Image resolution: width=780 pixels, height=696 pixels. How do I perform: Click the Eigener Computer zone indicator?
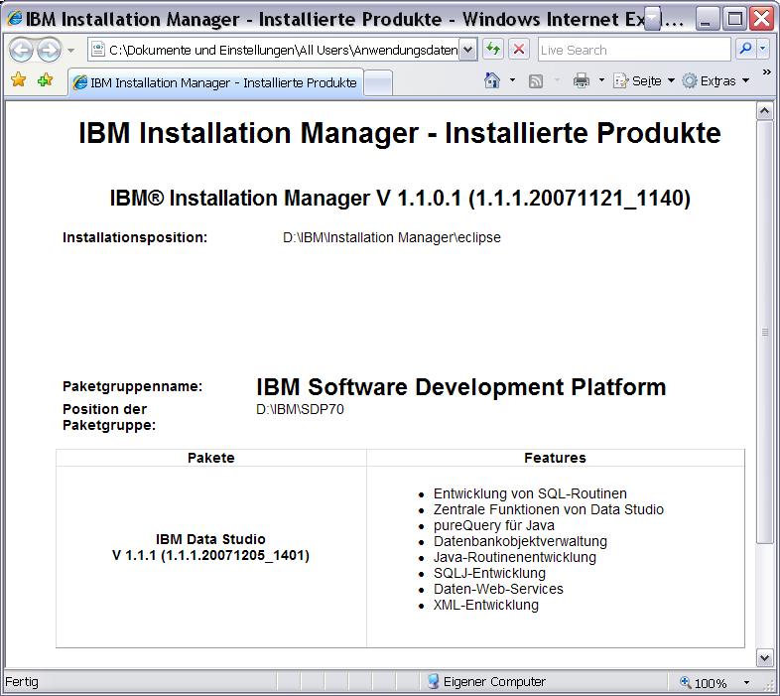click(x=486, y=681)
